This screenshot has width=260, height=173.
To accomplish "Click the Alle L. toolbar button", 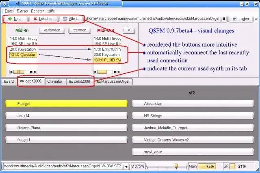I will pyautogui.click(x=71, y=19).
